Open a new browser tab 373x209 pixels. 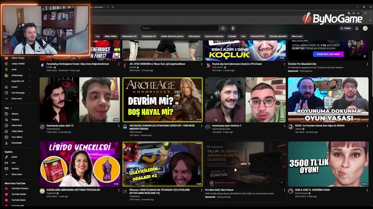coord(113,7)
